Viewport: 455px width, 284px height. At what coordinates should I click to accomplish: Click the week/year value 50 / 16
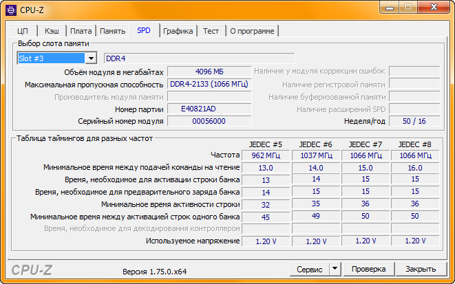414,121
